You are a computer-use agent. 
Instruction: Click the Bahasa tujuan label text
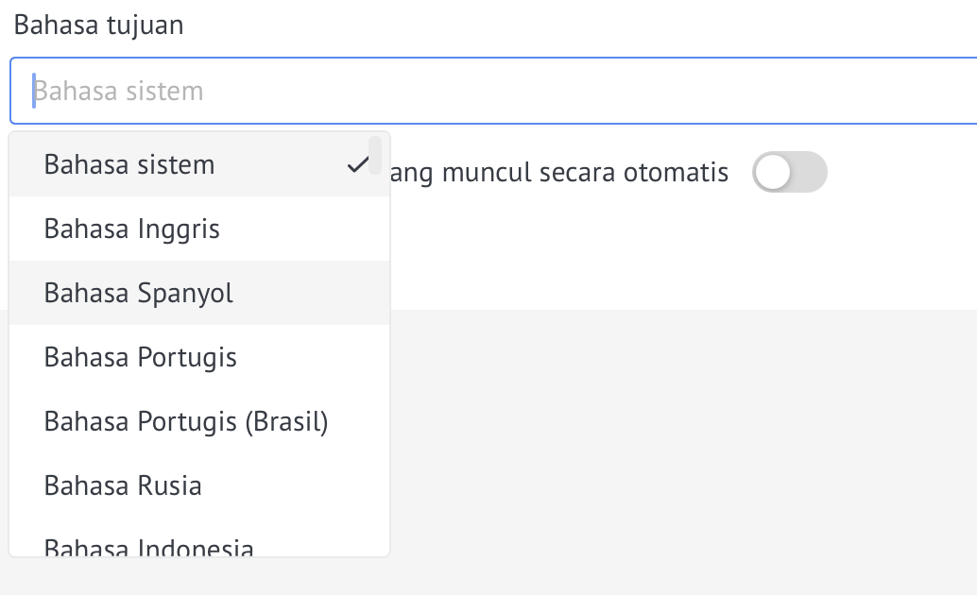(x=98, y=25)
